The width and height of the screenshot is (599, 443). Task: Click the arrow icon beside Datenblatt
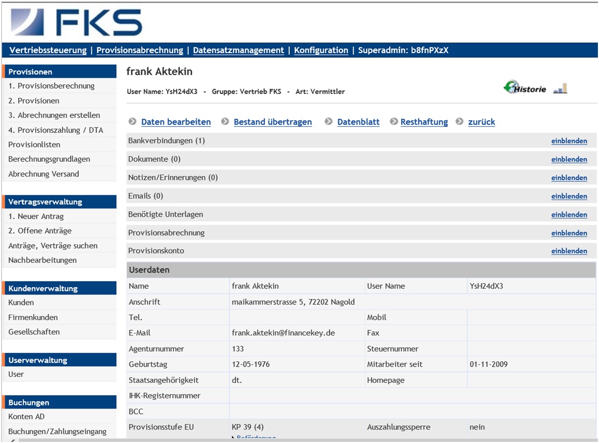tap(328, 122)
